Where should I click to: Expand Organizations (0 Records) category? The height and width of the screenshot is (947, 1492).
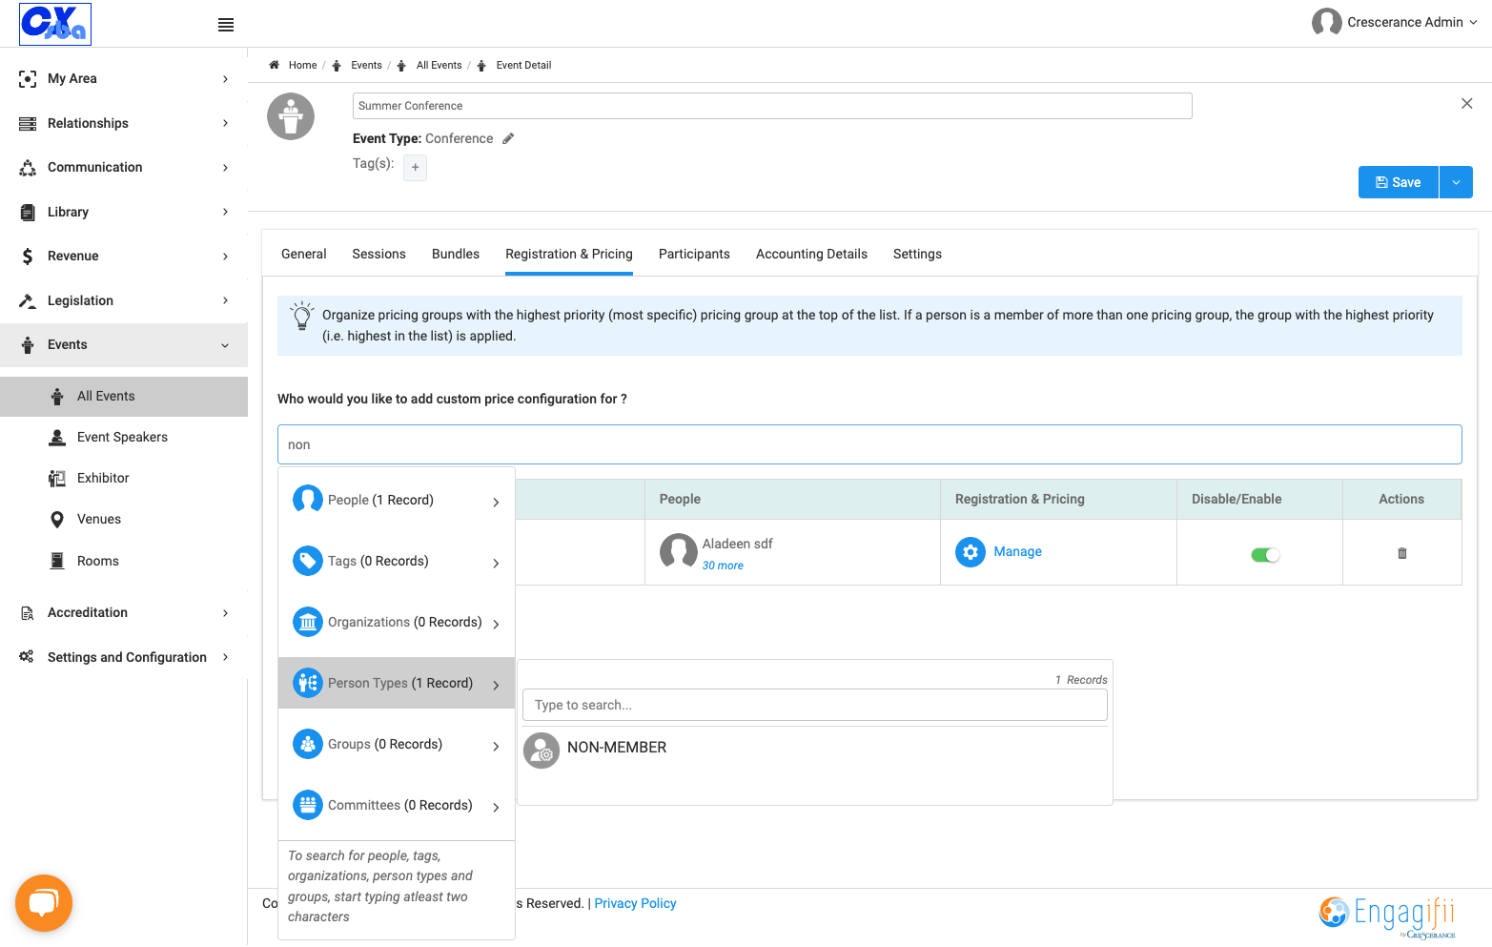(397, 623)
